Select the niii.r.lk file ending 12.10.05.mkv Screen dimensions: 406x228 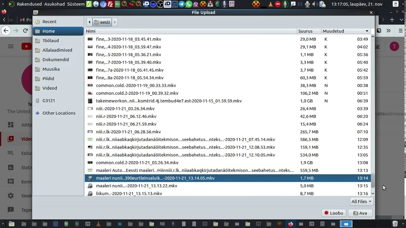tap(227, 155)
